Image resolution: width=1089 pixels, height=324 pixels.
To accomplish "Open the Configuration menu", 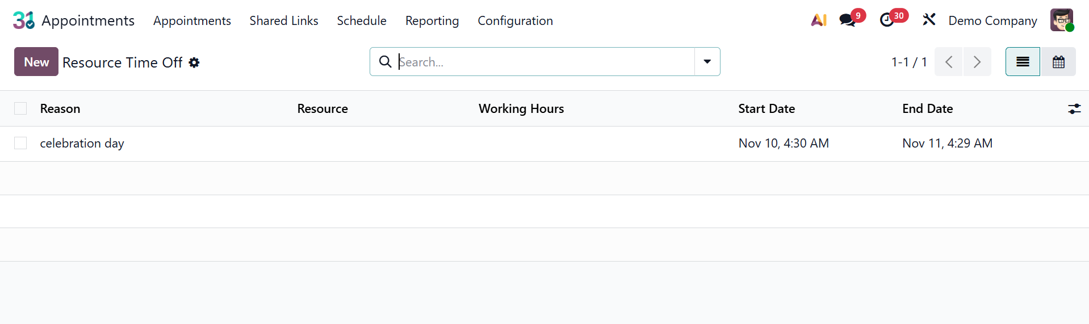I will coord(515,20).
